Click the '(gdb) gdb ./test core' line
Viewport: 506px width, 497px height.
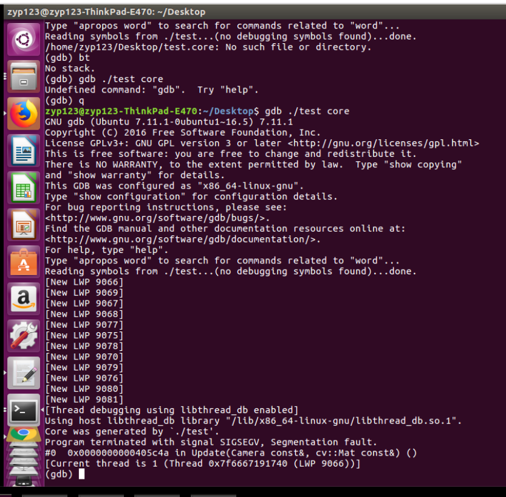104,79
